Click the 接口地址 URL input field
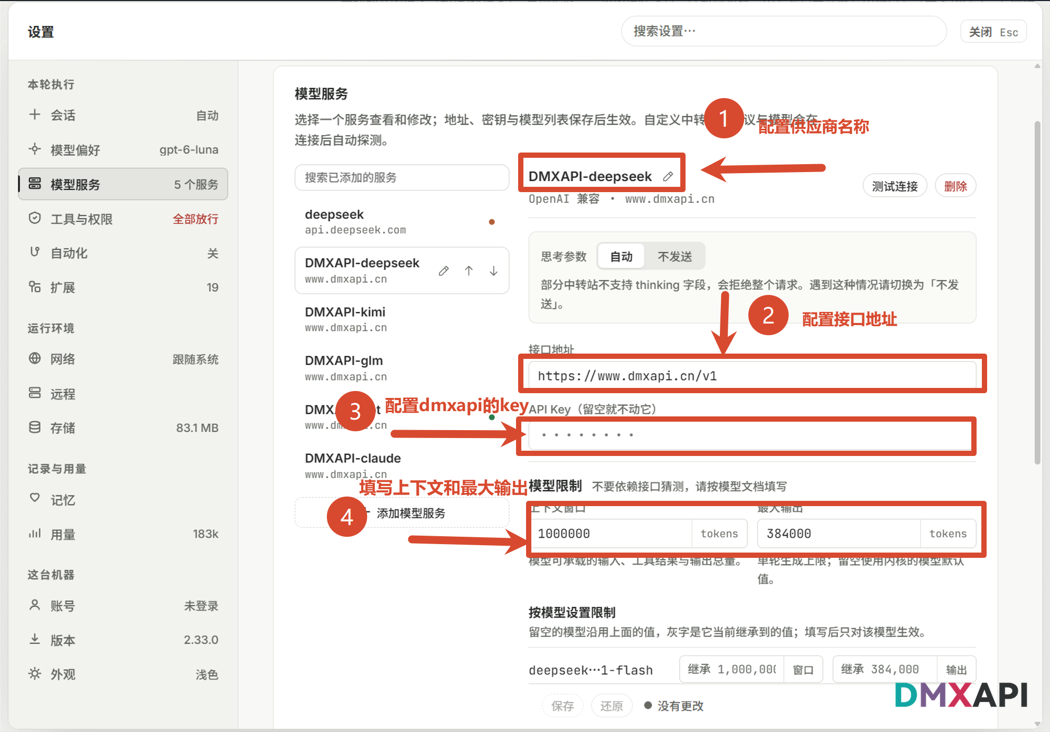The height and width of the screenshot is (732, 1050). point(752,375)
